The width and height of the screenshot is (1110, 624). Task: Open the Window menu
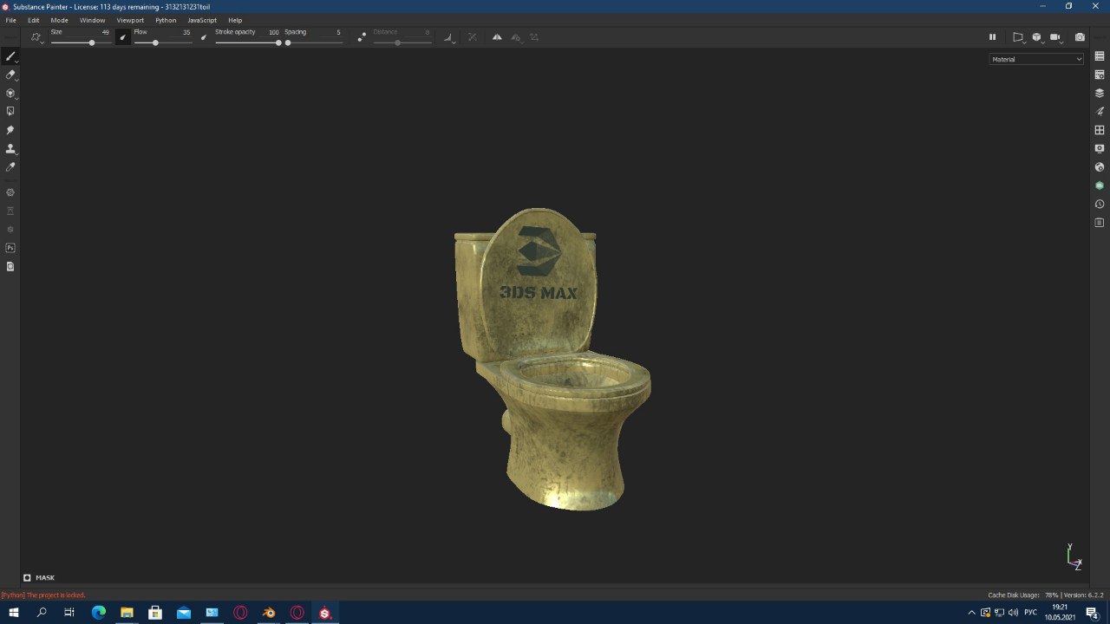tap(92, 20)
